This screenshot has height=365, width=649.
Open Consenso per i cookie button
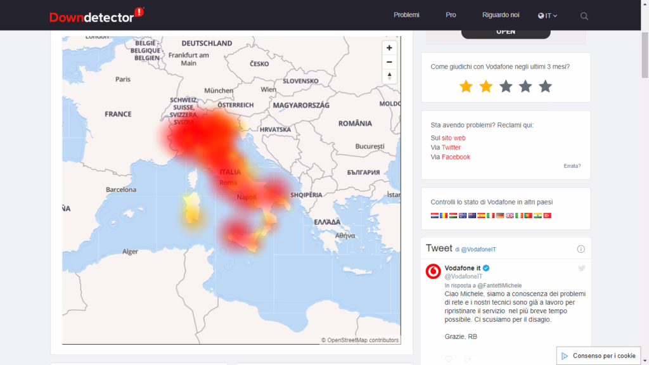598,356
